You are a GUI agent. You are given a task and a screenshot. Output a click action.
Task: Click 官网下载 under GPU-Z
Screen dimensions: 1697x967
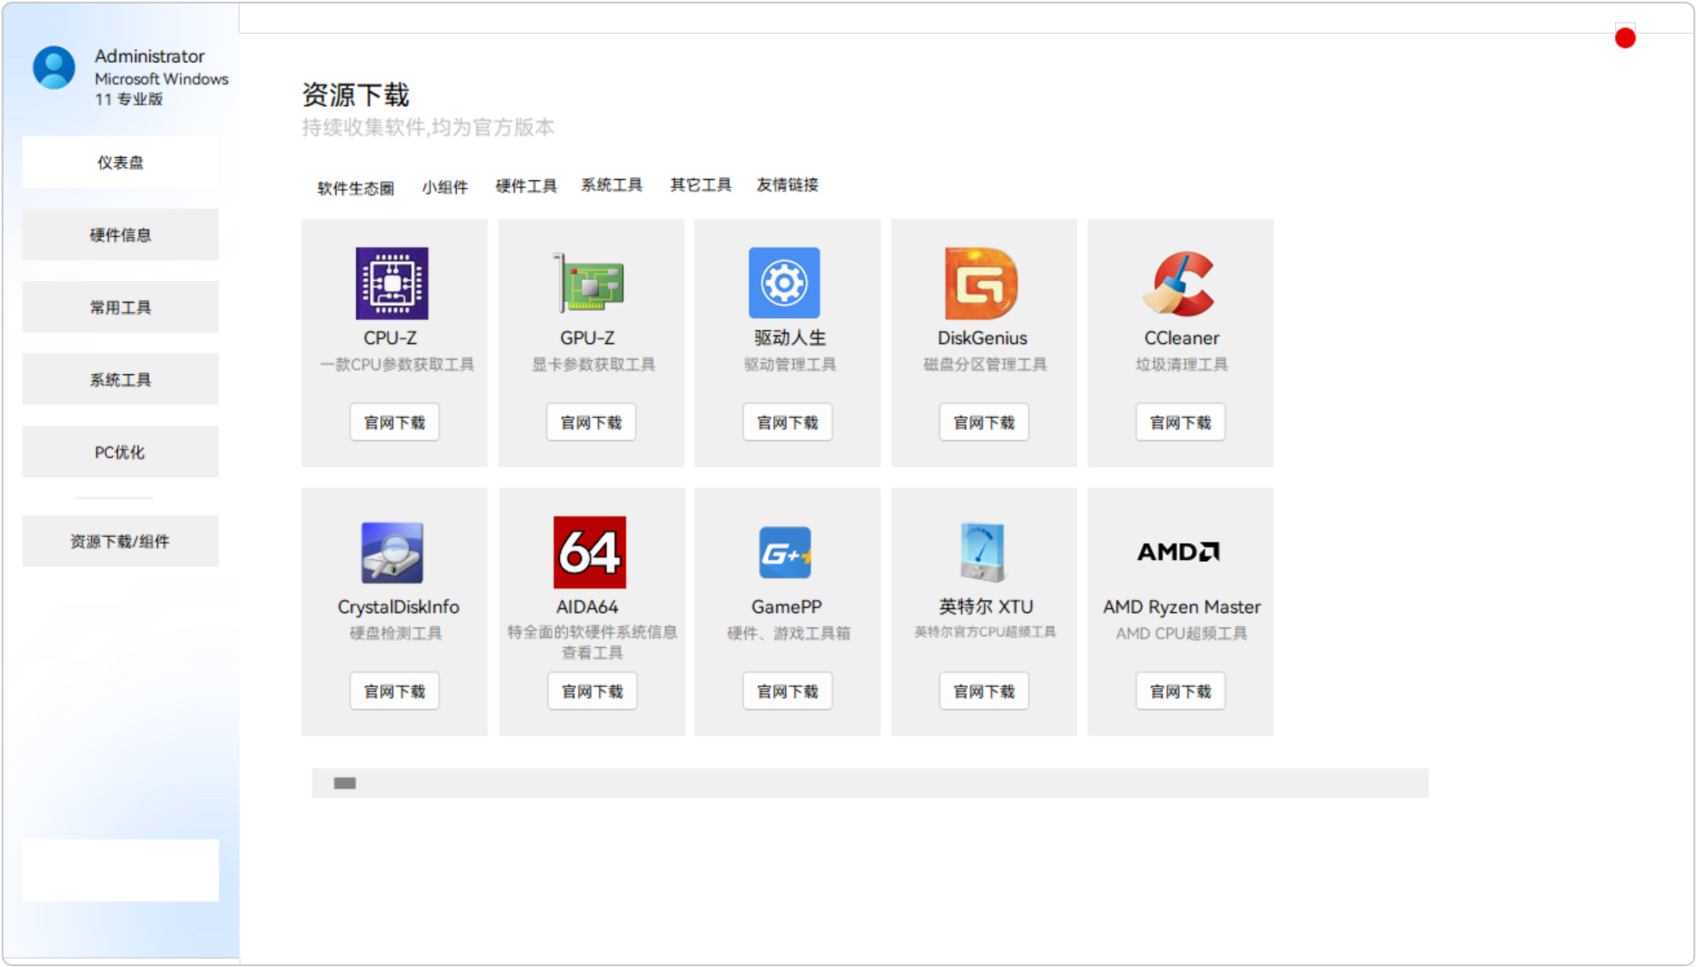(x=591, y=422)
